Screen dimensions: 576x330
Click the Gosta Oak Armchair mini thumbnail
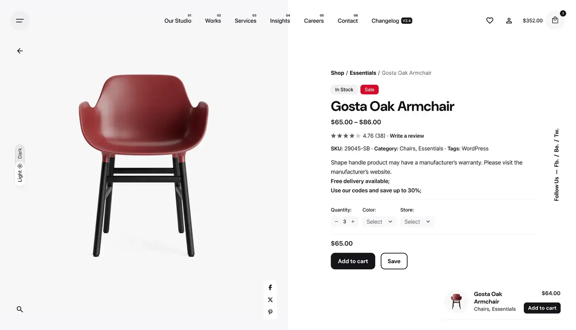(x=456, y=301)
